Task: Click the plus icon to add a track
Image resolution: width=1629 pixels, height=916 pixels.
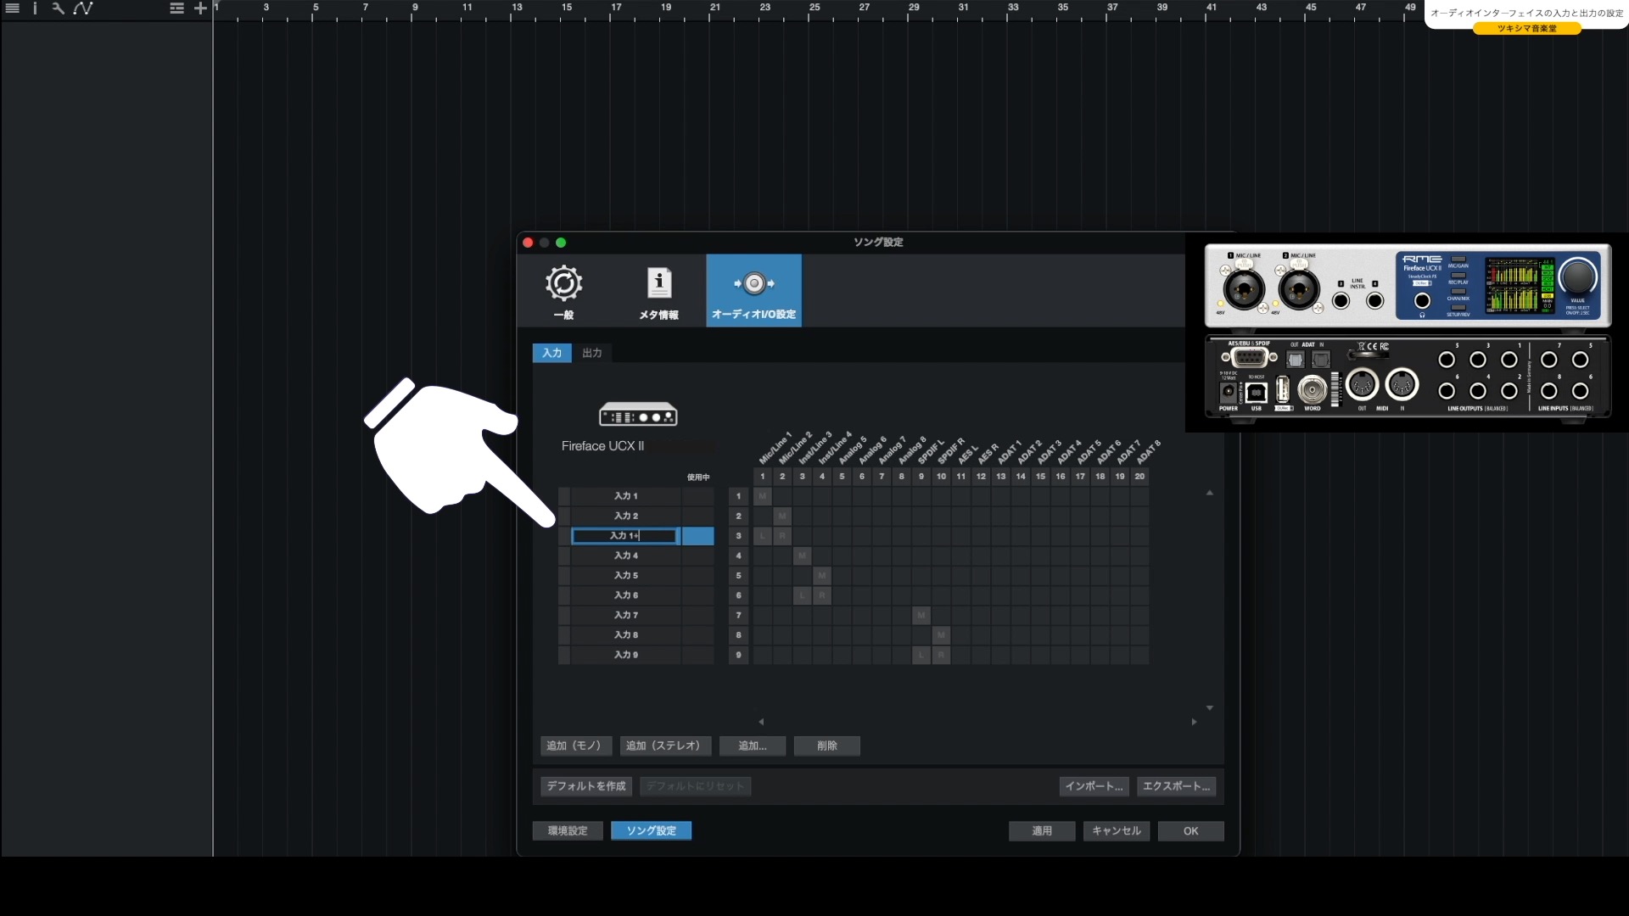Action: [x=200, y=8]
